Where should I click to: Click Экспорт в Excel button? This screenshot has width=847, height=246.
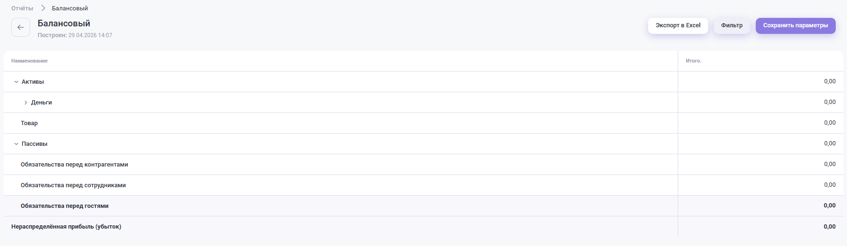tap(678, 26)
